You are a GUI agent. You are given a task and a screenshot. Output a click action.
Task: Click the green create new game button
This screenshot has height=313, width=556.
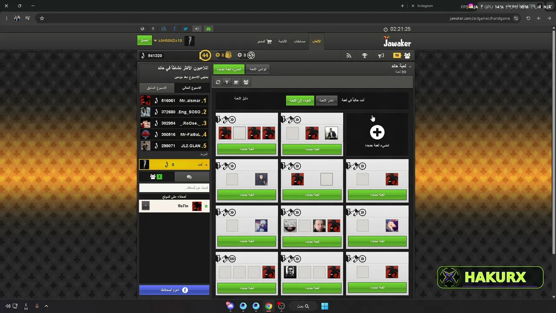229,69
